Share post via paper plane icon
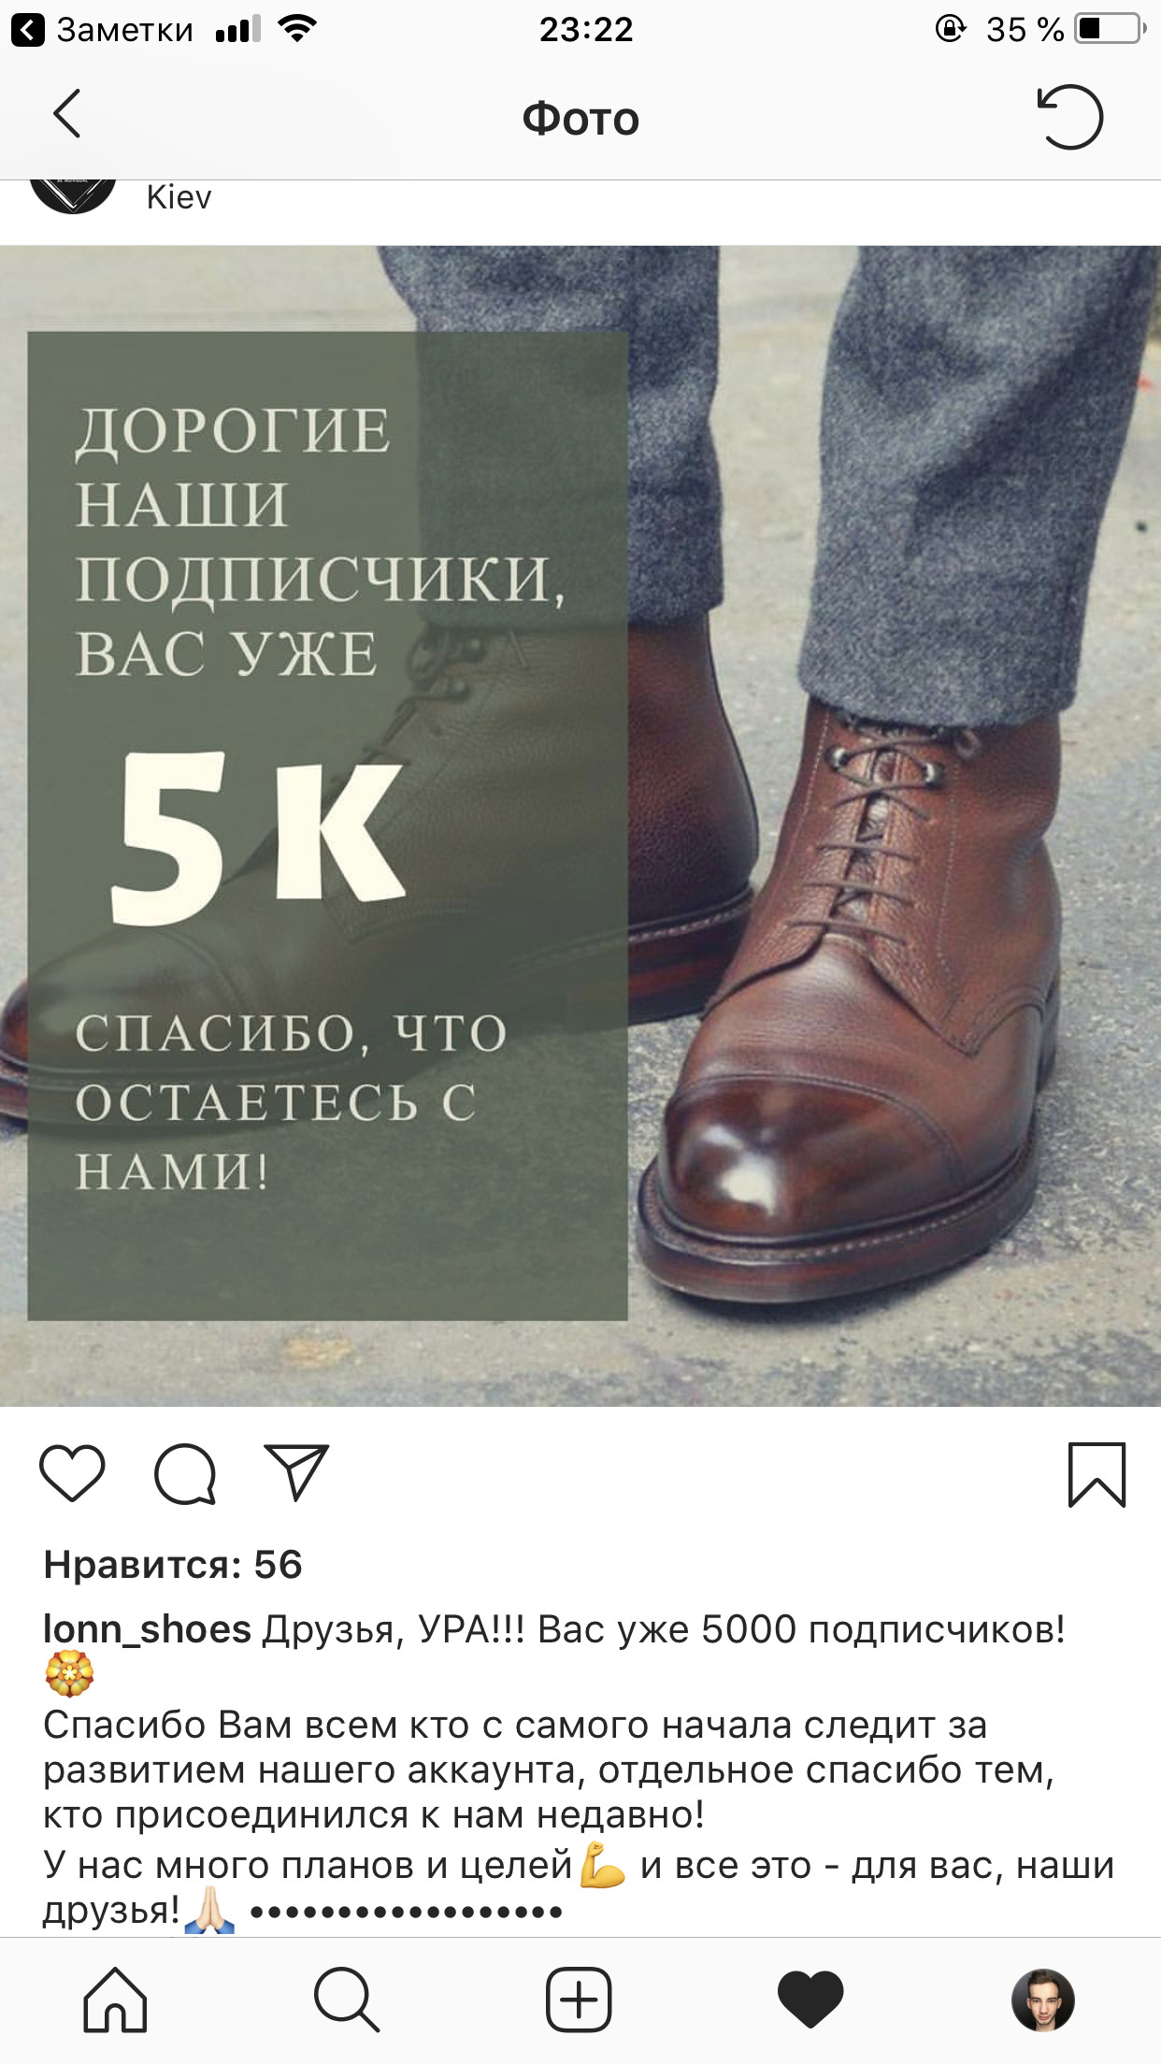1161x2064 pixels. point(296,1472)
